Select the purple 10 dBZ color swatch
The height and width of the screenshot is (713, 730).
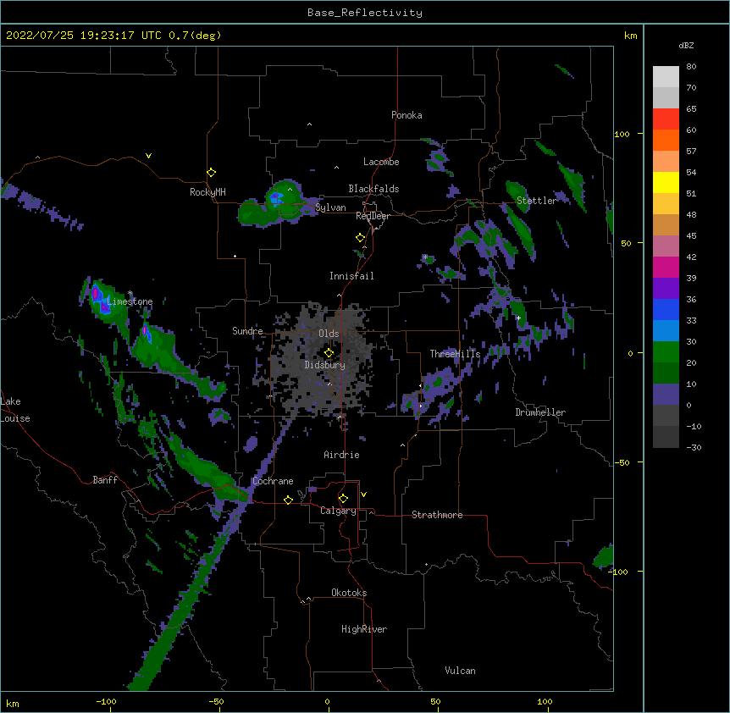point(666,395)
